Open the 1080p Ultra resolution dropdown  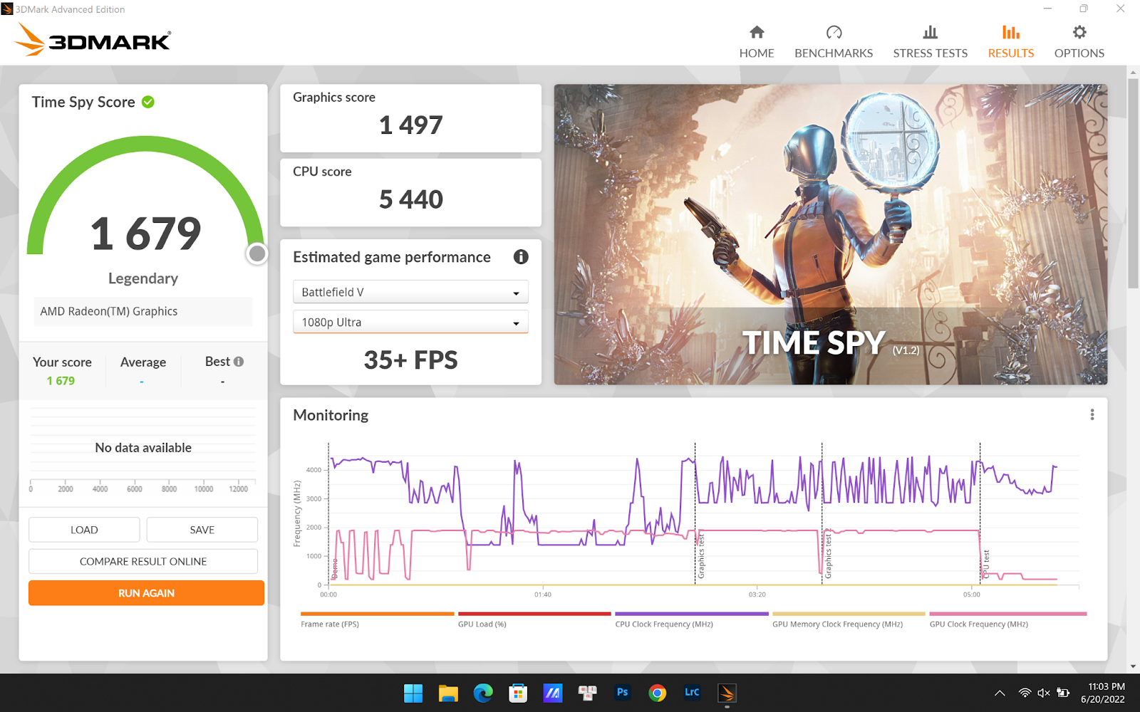[x=410, y=322]
